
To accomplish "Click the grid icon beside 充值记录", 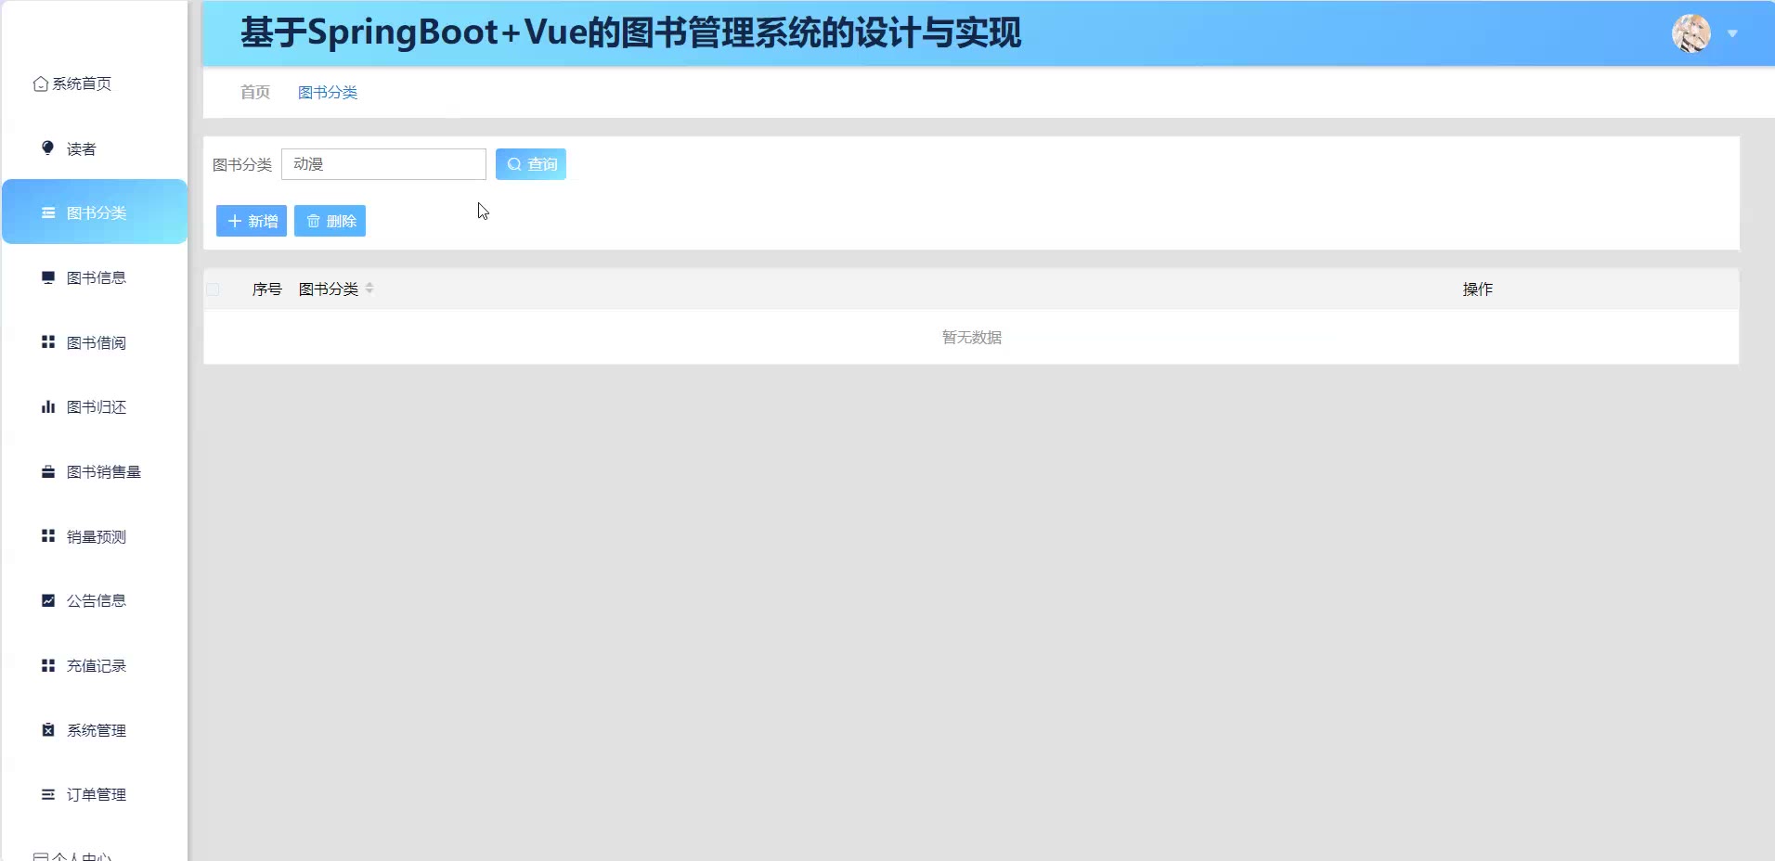I will tap(48, 665).
